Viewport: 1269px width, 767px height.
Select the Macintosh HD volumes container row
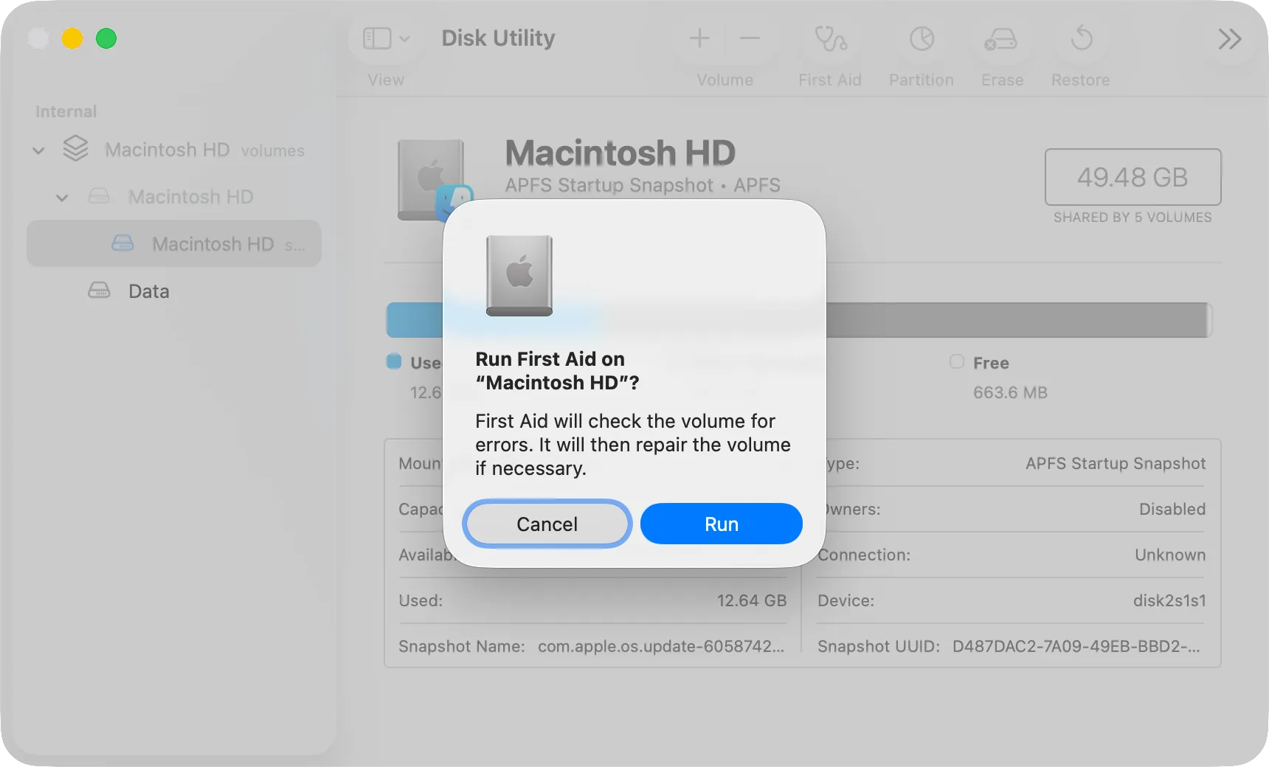174,150
